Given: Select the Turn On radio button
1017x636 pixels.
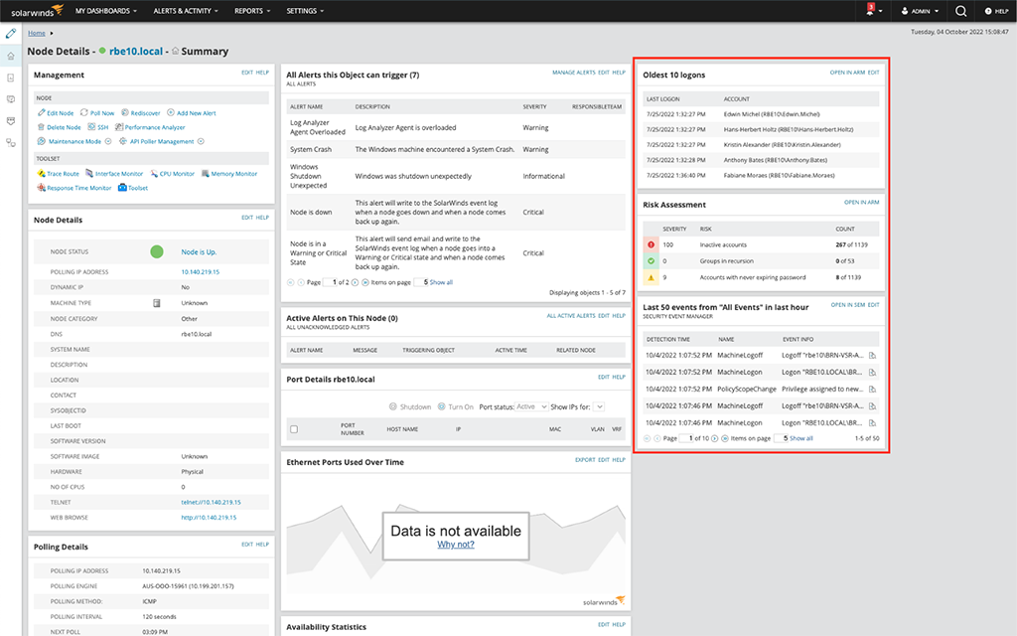Looking at the screenshot, I should pos(441,406).
